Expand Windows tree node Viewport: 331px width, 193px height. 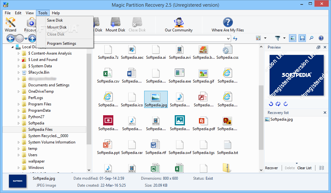pos(18,168)
